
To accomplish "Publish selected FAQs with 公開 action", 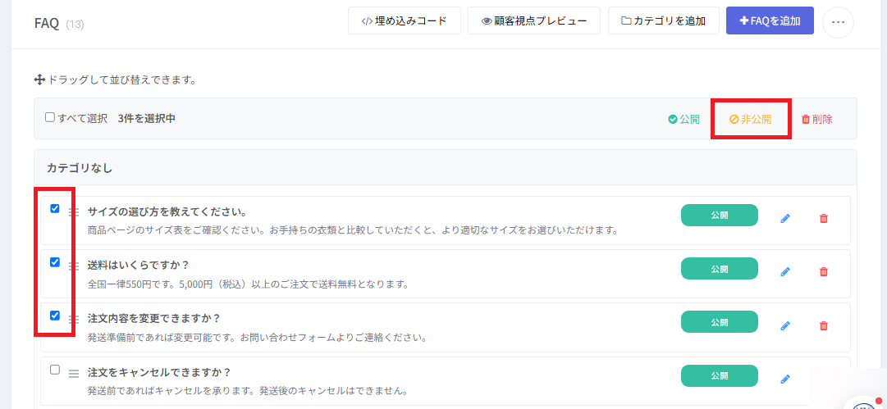I will (x=684, y=119).
